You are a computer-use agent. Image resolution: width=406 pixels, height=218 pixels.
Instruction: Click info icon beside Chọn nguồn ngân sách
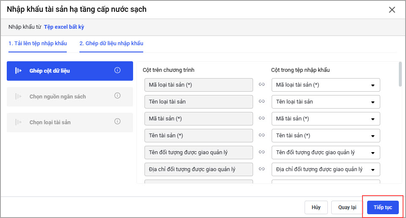[117, 96]
